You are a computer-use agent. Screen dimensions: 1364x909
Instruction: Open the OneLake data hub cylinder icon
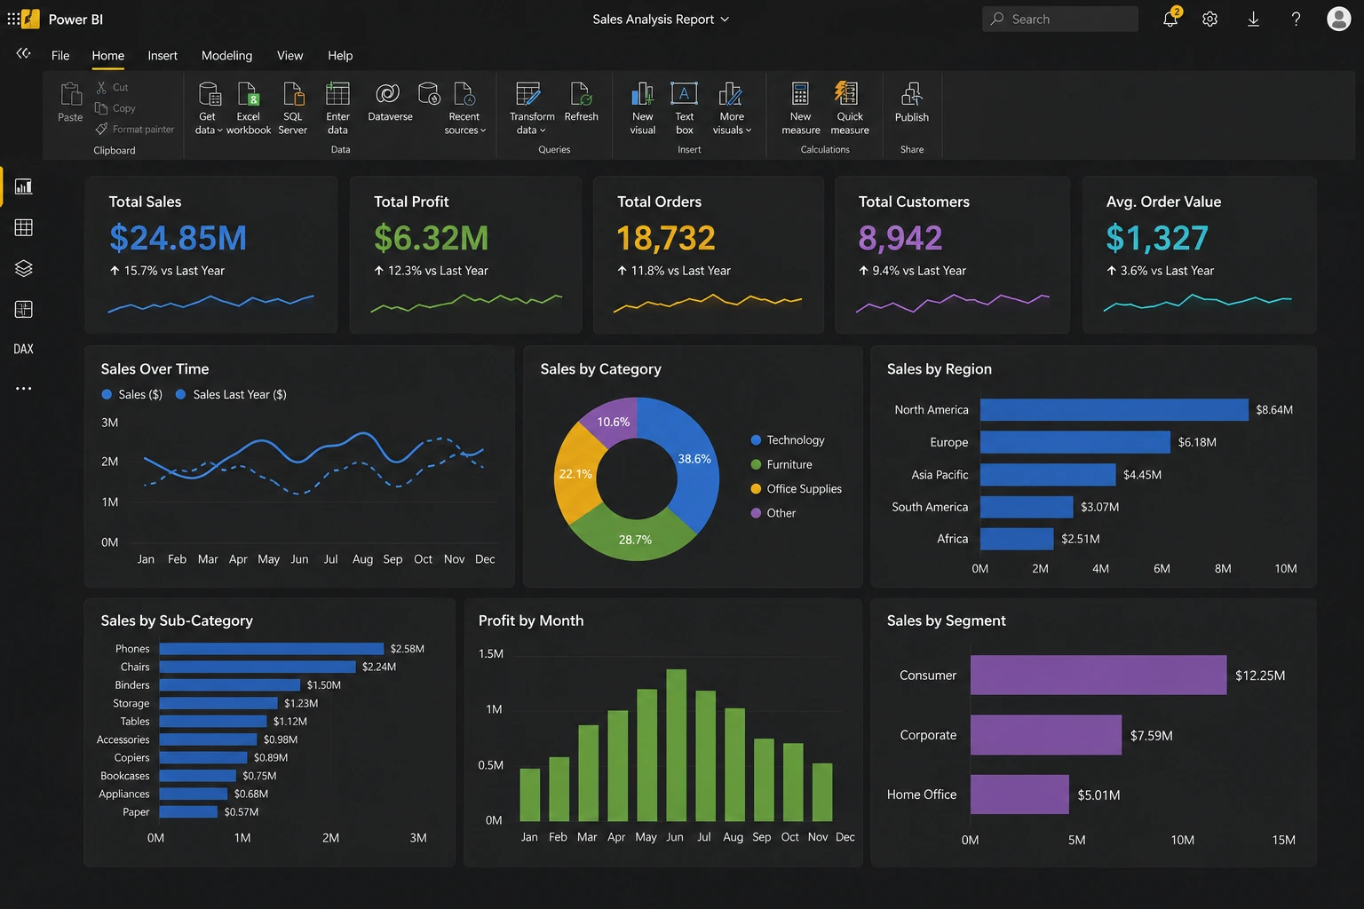[429, 93]
